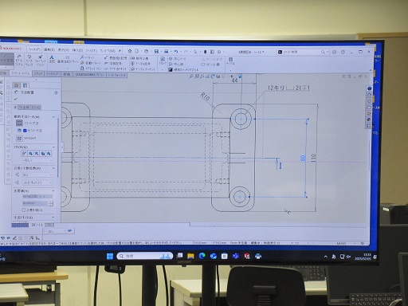Enable the unchecked checkbox below the primary value field
This screenshot has width=408, height=306.
[x=24, y=210]
